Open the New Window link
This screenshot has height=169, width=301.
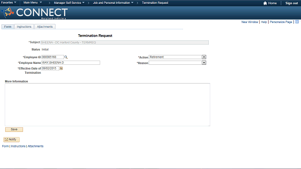[x=250, y=22]
